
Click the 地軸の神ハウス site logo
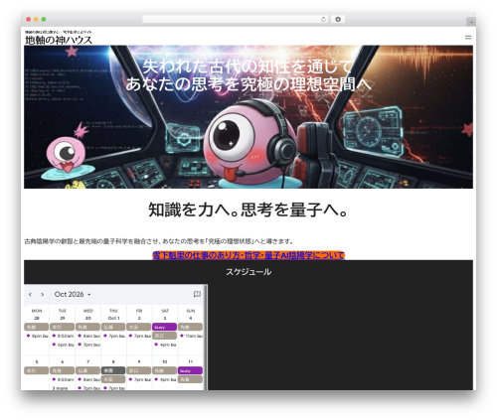[x=59, y=40]
